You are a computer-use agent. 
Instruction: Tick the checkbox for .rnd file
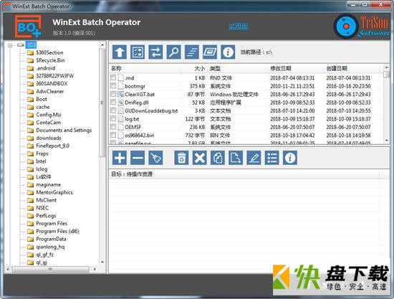113,77
